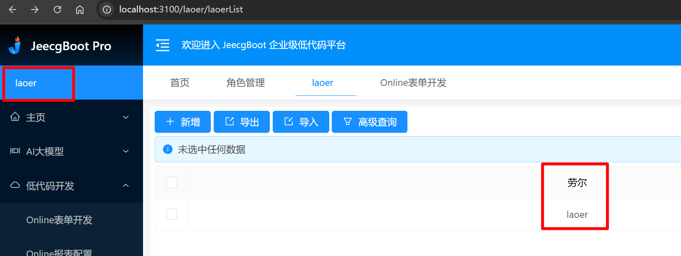
Task: Toggle 低代码开发 sidebar menu
Action: [72, 185]
